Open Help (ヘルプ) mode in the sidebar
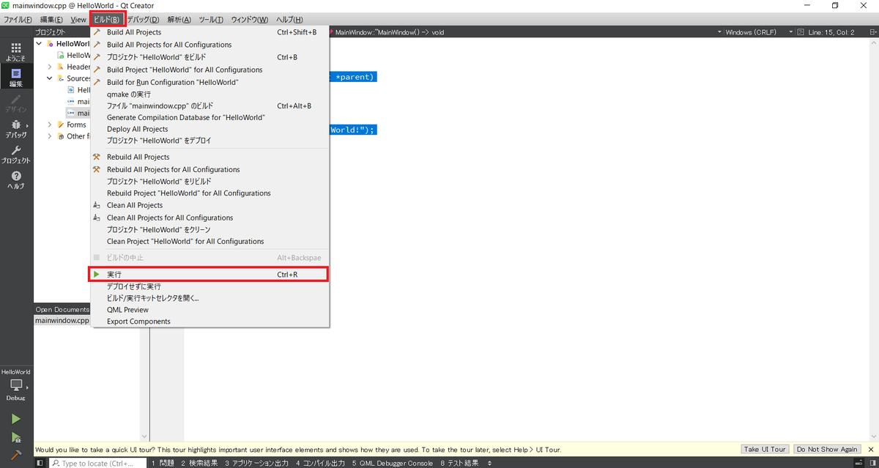Screen dimensions: 879x468 [16, 180]
